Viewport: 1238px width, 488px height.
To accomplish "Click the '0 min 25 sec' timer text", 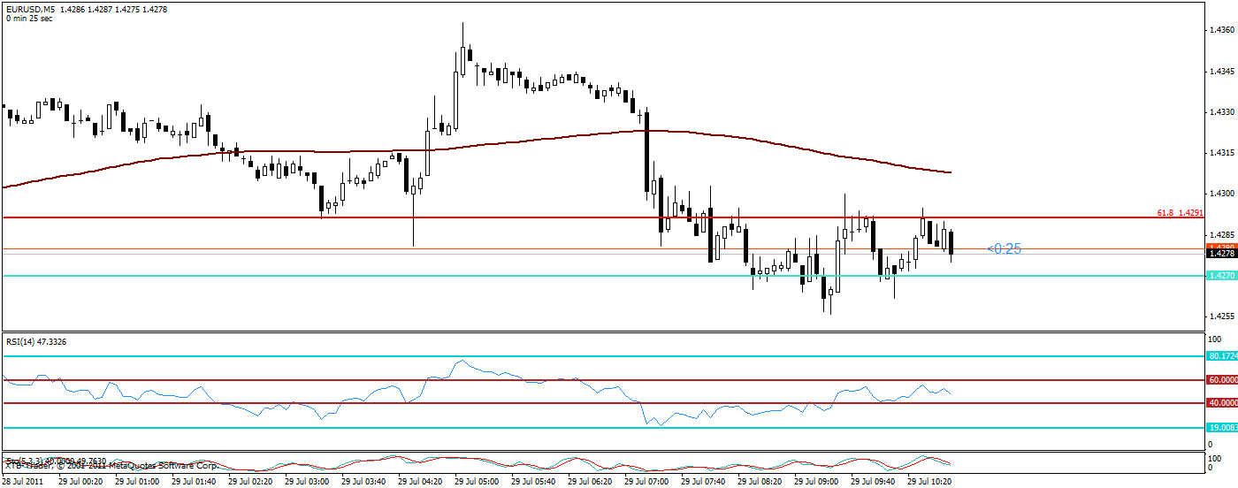I will coord(29,19).
